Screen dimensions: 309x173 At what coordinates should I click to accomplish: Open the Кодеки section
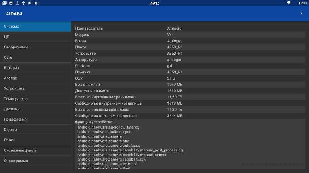36,130
